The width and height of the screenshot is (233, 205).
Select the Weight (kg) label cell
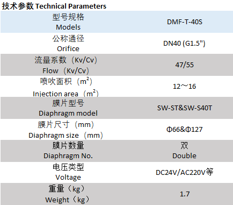click(x=68, y=194)
